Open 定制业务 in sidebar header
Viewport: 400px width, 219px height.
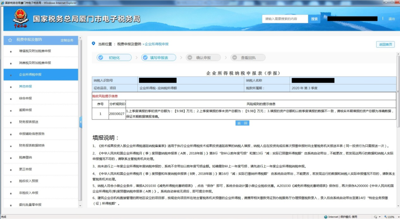pyautogui.click(x=67, y=40)
